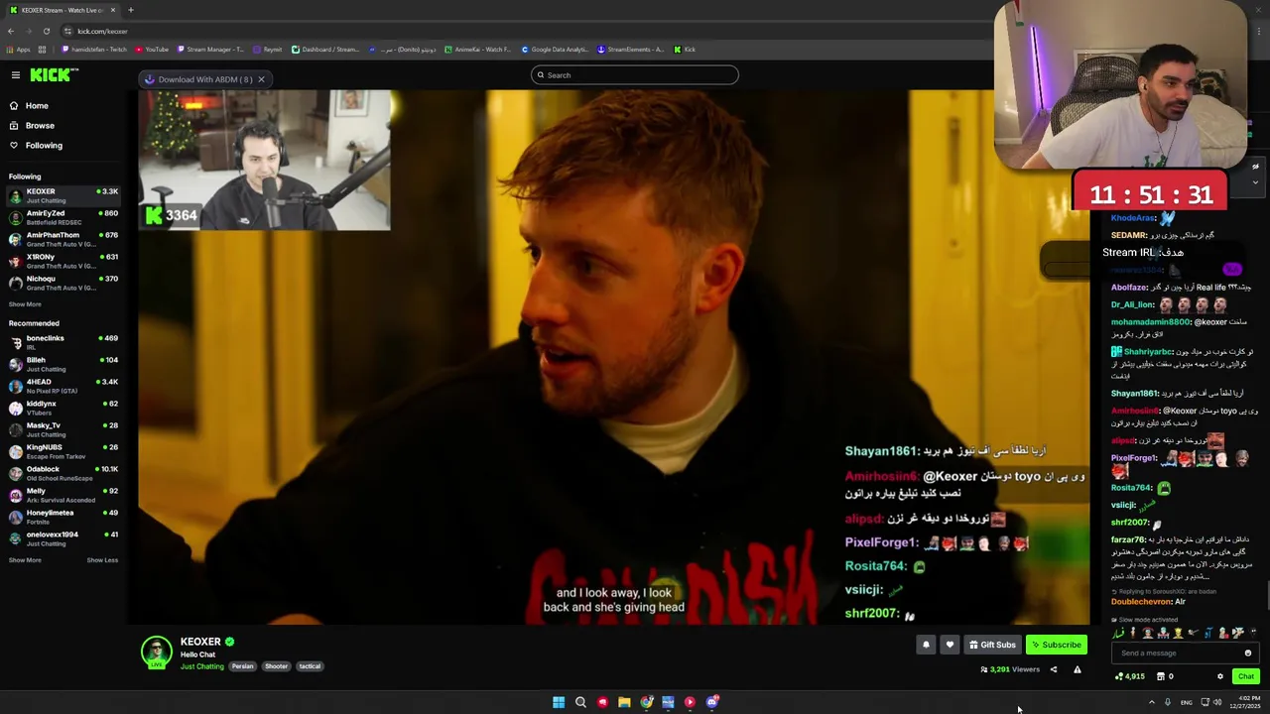Select the Shooter tag

[x=276, y=666]
